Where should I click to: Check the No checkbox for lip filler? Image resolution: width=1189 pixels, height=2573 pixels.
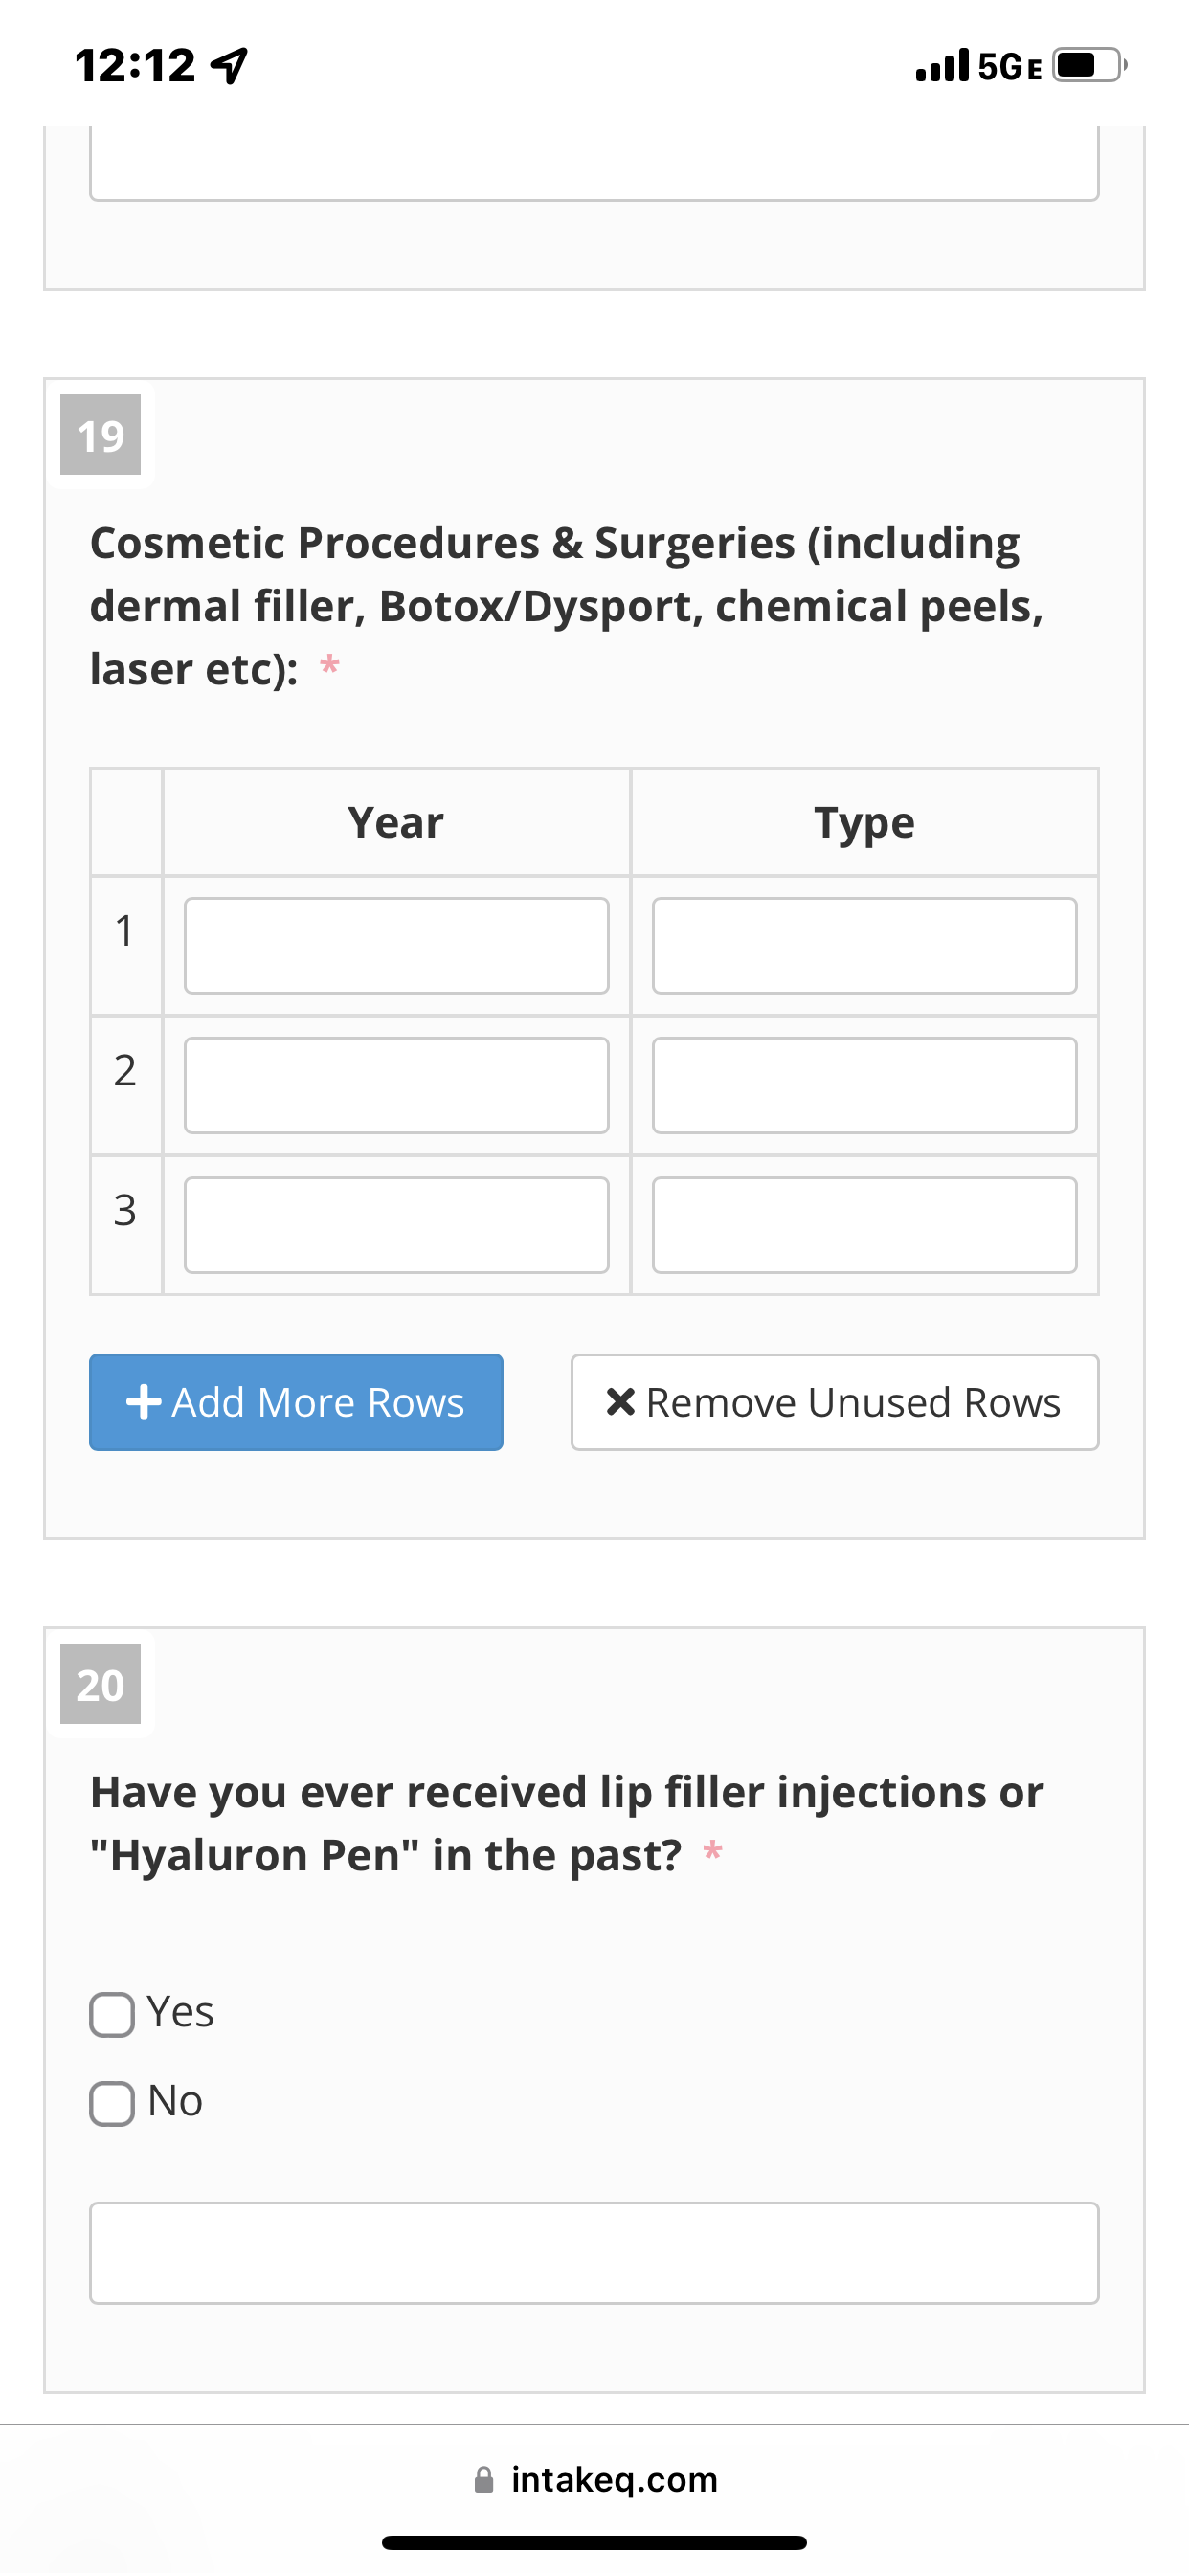(x=112, y=2103)
